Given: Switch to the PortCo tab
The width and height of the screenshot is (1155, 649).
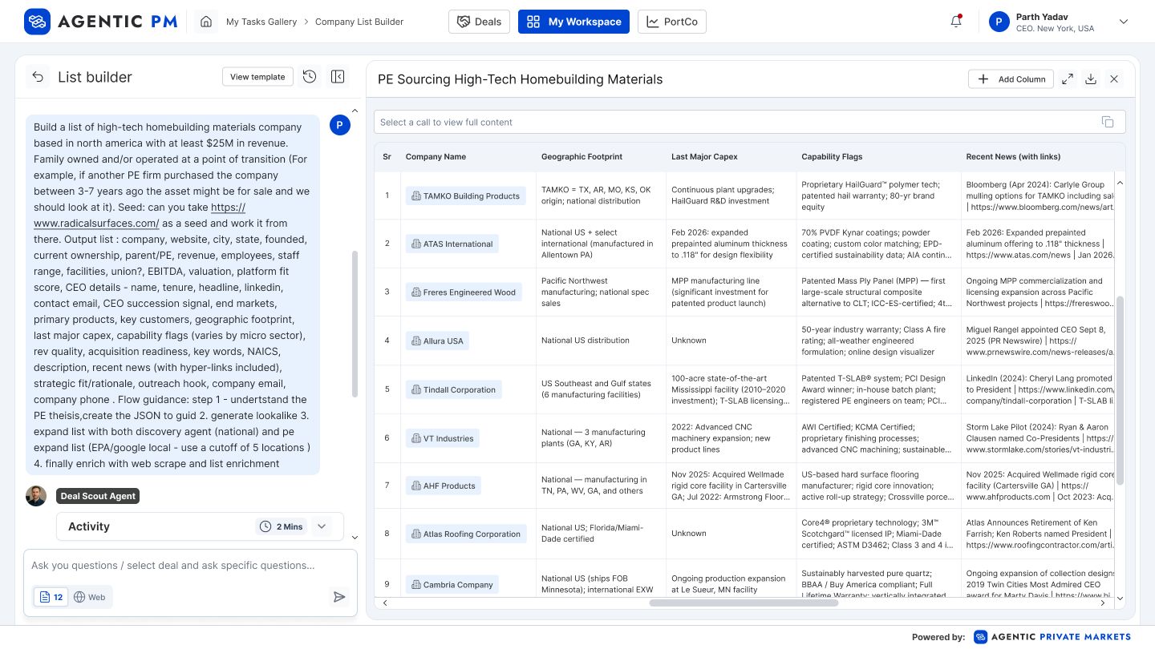Looking at the screenshot, I should pos(671,22).
